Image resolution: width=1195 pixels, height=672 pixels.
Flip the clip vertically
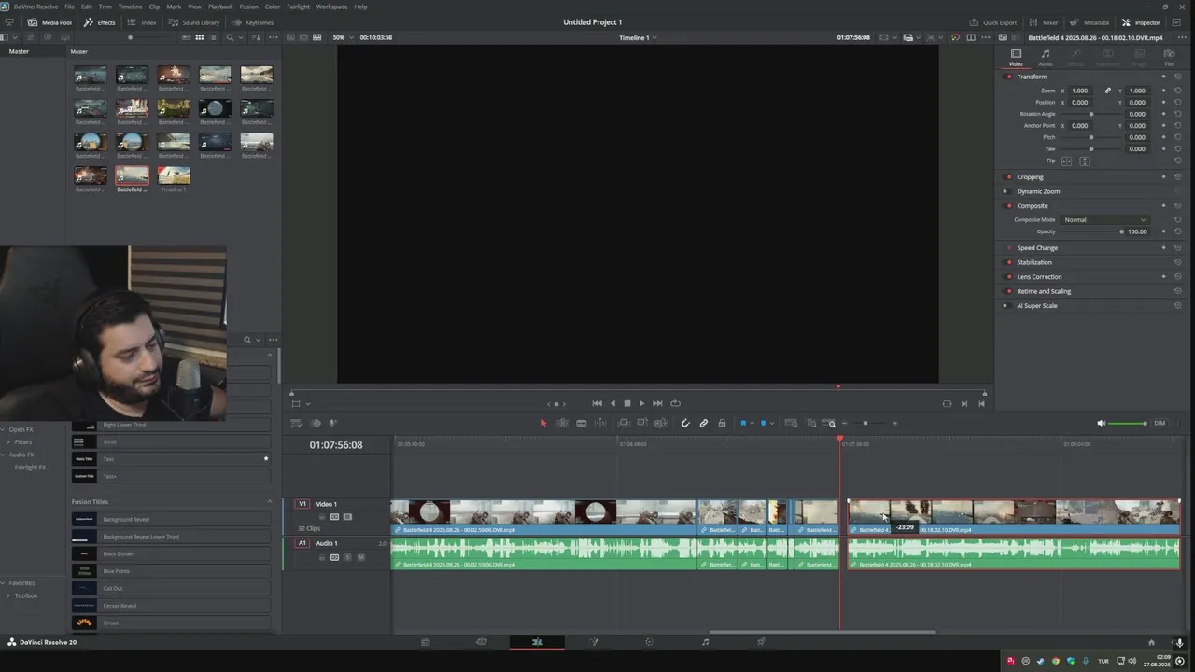pos(1085,161)
